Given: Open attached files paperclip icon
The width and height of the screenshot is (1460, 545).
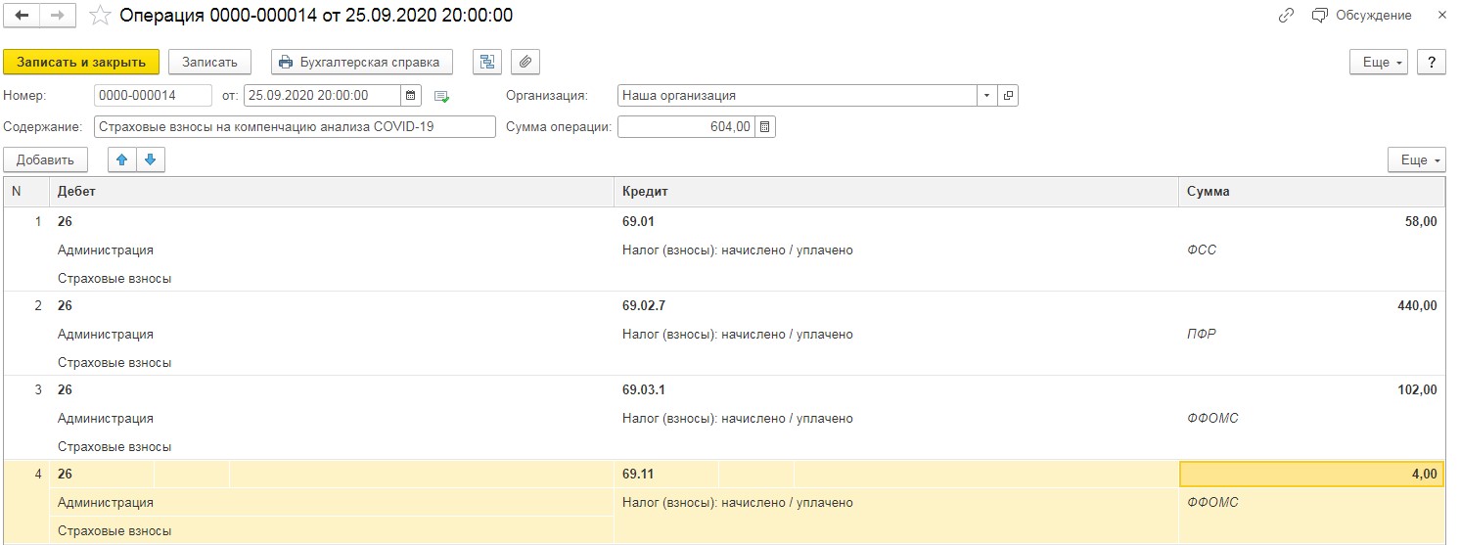Looking at the screenshot, I should [525, 62].
